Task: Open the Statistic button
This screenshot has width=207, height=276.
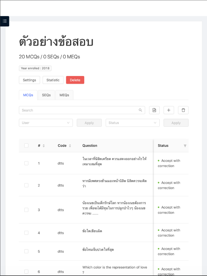Action: [53, 80]
